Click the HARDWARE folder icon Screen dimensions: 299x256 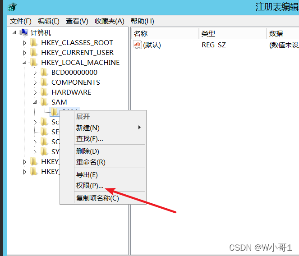(x=44, y=92)
